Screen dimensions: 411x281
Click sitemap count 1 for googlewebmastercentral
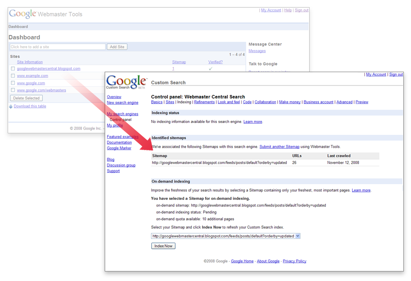[x=173, y=68]
